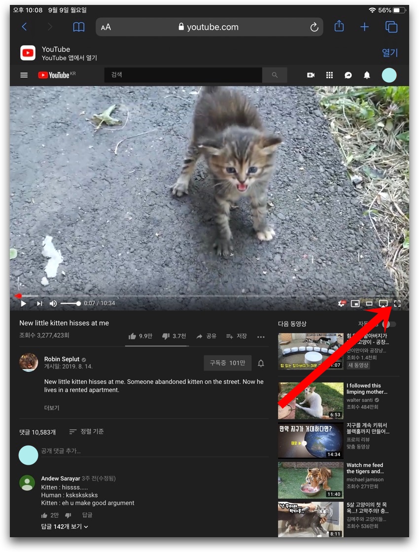Image resolution: width=419 pixels, height=552 pixels.
Task: Expand description with 더보기
Action: click(52, 408)
